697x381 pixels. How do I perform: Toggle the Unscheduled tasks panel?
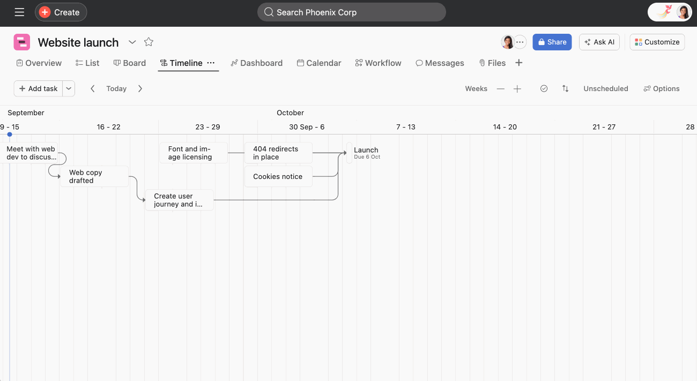click(605, 88)
